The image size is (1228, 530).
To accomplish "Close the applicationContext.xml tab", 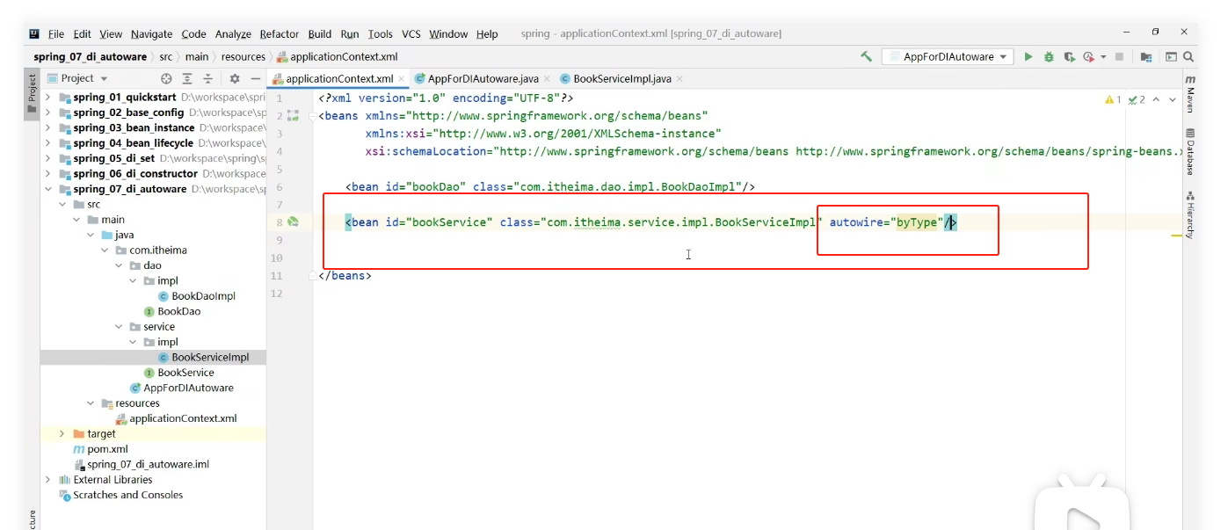I will click(401, 78).
